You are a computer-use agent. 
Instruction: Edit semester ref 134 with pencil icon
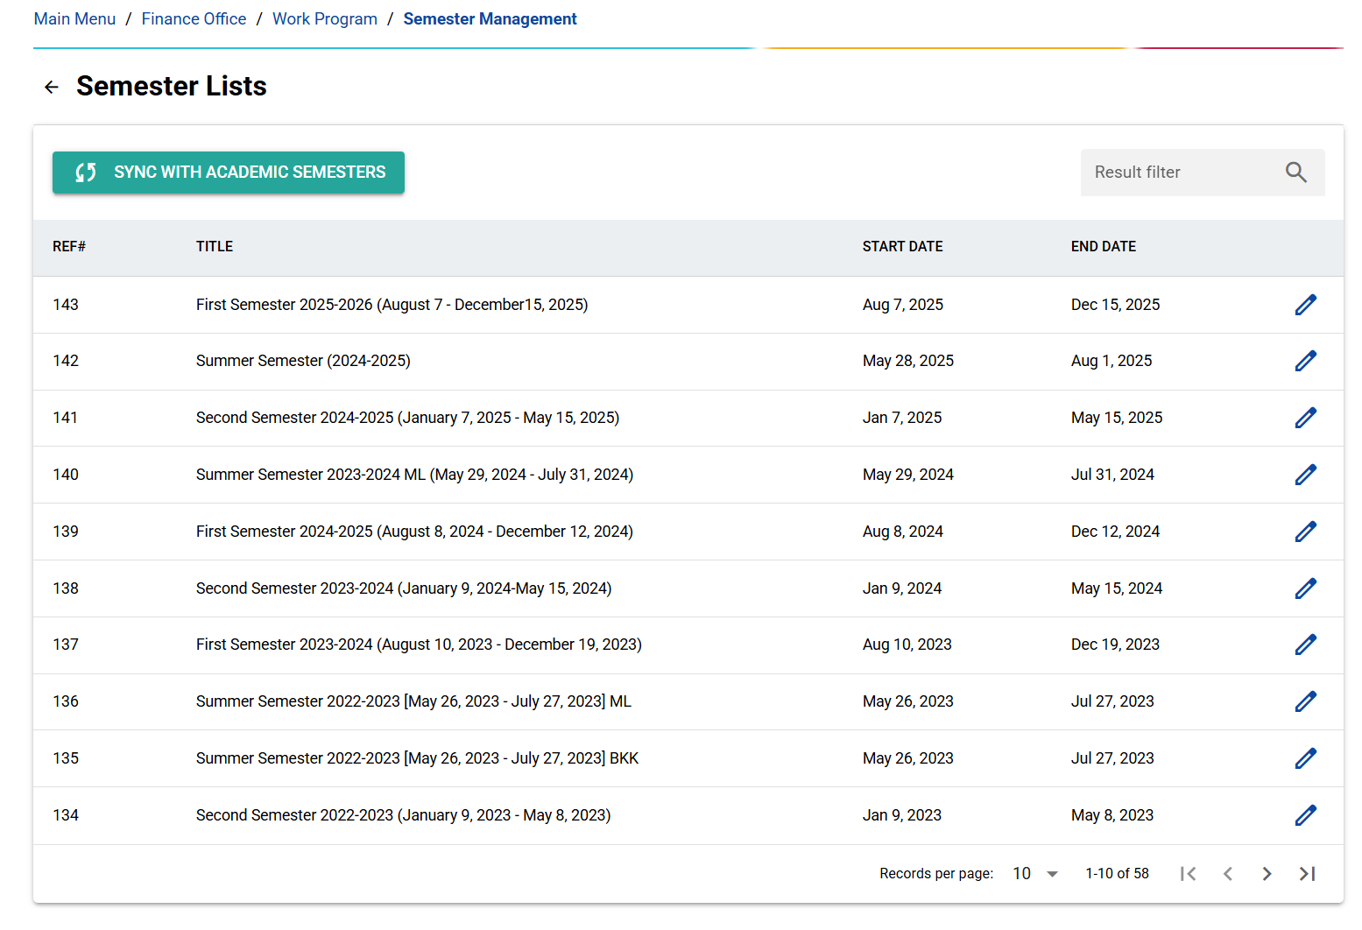(1305, 815)
